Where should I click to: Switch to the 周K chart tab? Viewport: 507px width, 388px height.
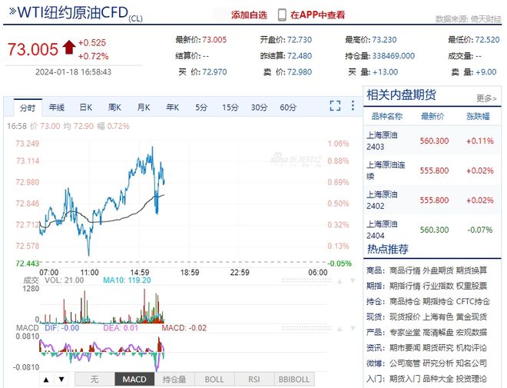click(x=114, y=108)
